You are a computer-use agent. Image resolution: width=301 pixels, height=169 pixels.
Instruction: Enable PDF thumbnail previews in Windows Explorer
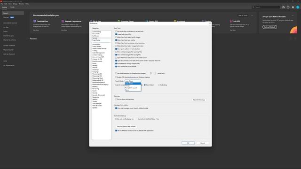[116, 77]
